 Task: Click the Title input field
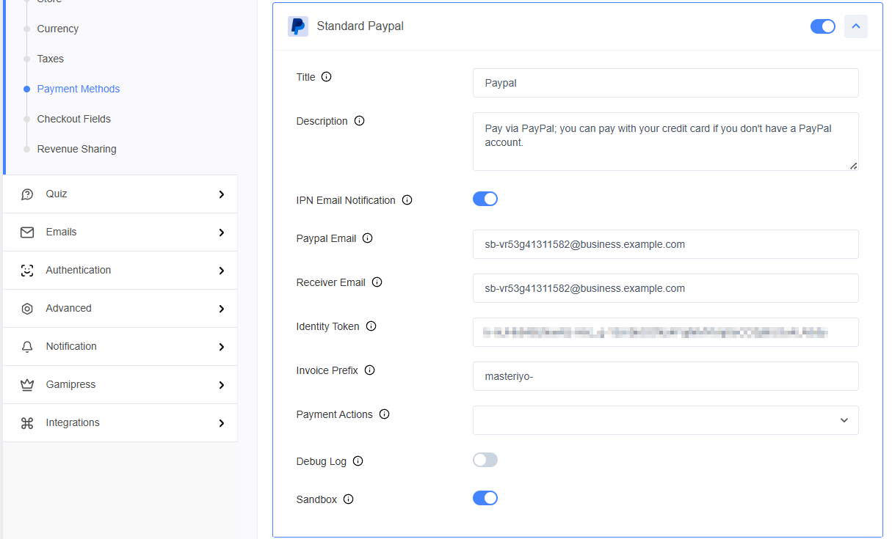(666, 83)
